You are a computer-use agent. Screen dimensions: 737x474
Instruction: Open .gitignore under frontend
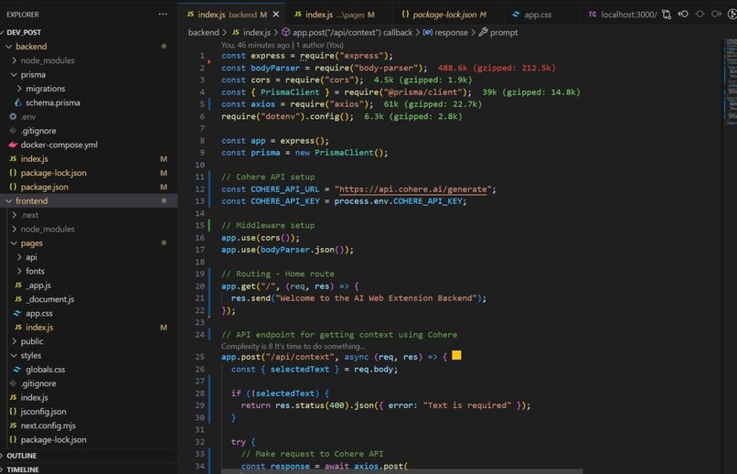[38, 383]
